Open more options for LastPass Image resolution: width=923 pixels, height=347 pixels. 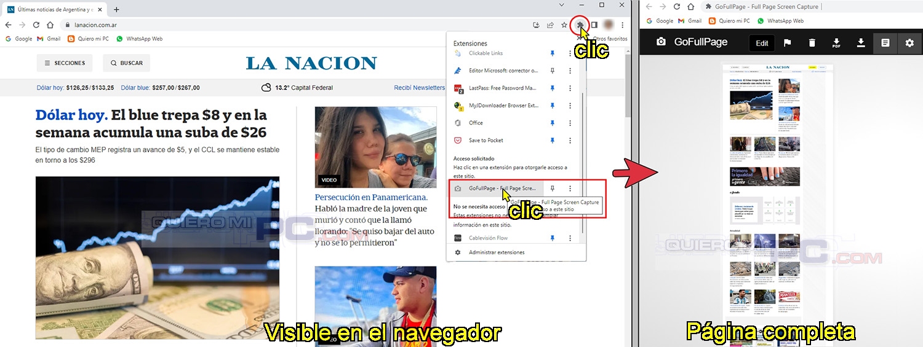570,88
